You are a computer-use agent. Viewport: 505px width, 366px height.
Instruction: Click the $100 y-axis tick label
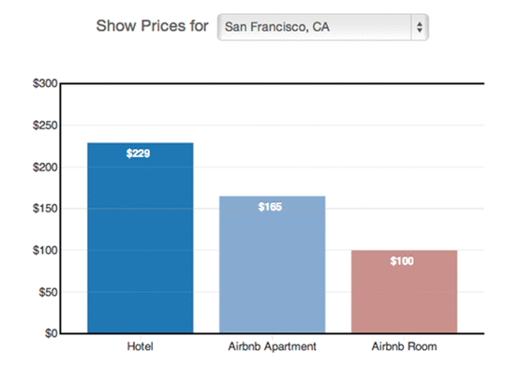[x=45, y=250]
